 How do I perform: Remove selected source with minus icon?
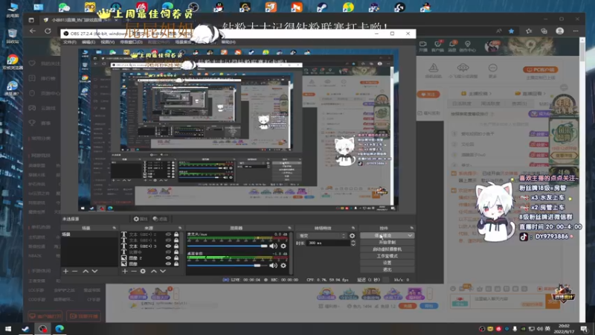134,271
